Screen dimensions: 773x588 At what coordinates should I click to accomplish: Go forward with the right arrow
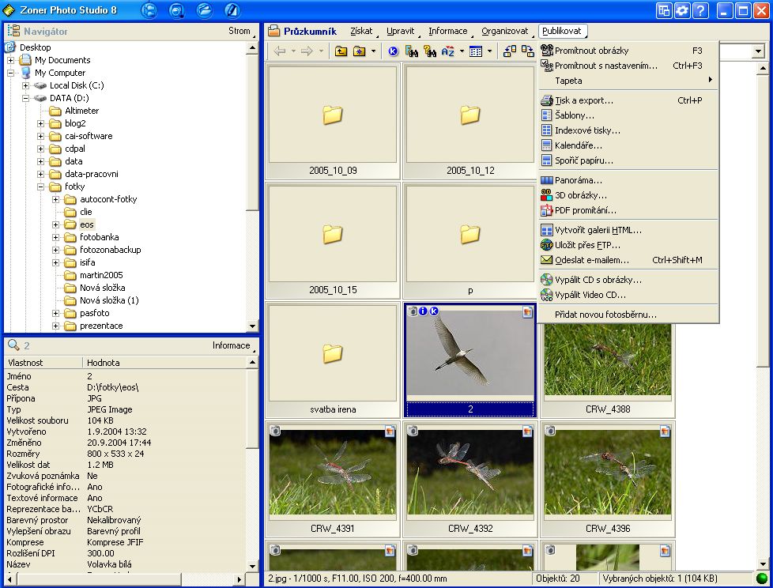(307, 51)
